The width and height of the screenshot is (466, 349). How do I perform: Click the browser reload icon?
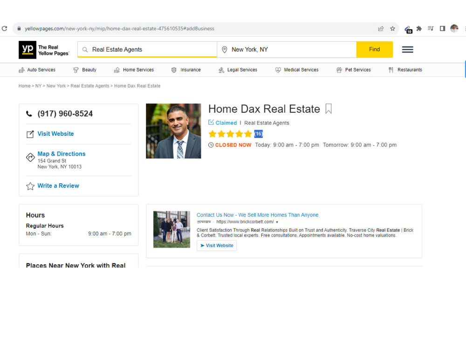click(4, 28)
